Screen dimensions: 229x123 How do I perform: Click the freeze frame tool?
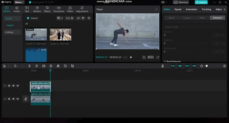[x=44, y=66]
